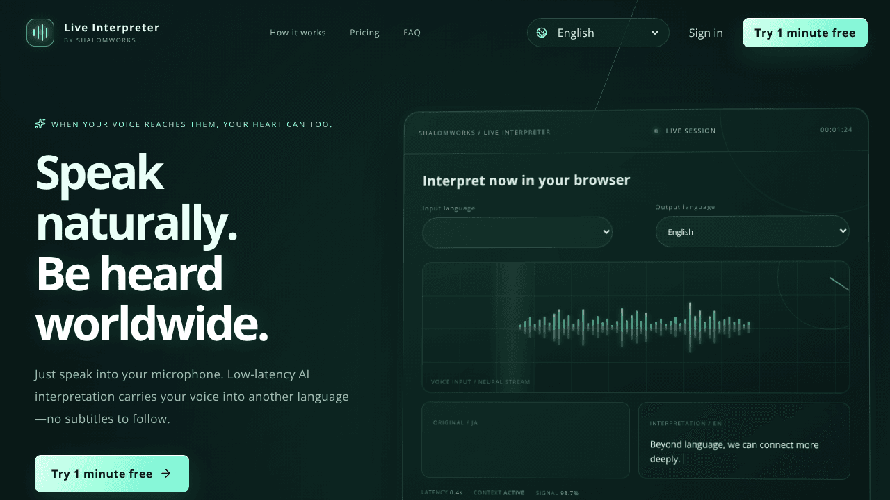
Task: Click the Speak naturally headline text
Action: (136, 198)
